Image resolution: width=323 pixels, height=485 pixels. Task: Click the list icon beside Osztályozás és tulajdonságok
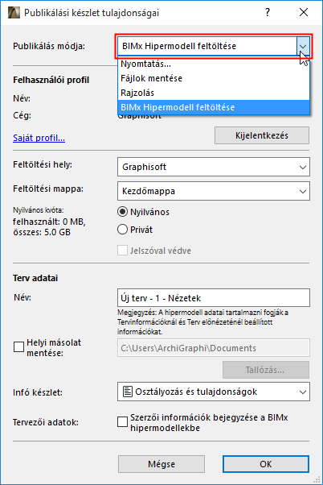pyautogui.click(x=127, y=392)
